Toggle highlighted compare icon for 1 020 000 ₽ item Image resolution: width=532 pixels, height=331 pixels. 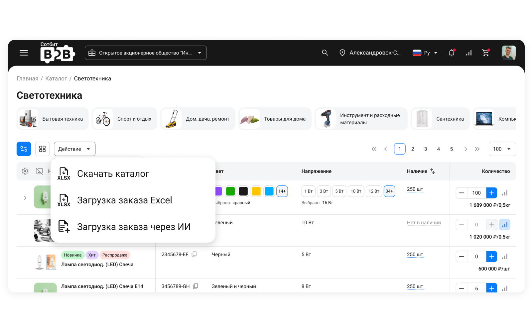pos(505,225)
